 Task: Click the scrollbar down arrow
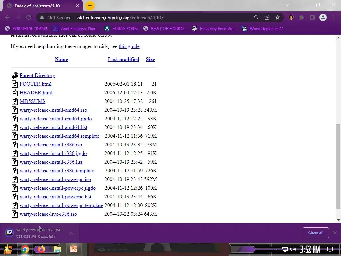(x=338, y=220)
